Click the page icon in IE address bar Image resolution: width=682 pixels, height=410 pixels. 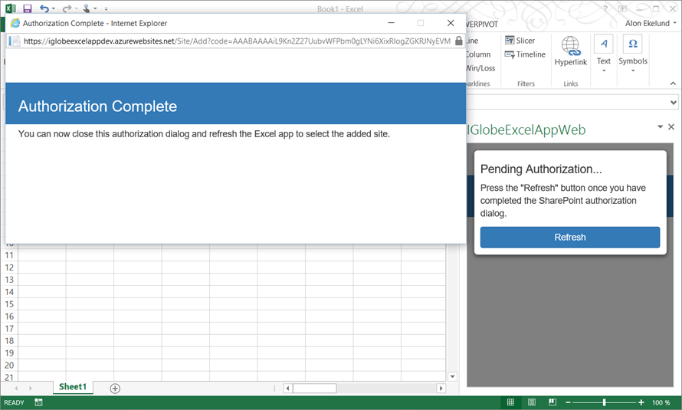click(x=15, y=41)
